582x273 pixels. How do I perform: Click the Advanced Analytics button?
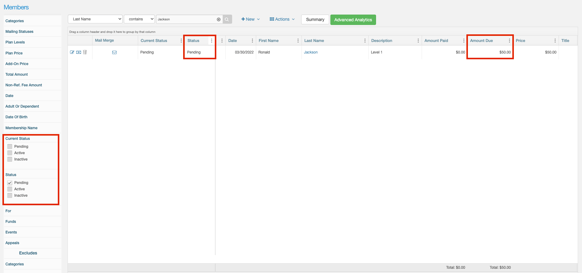pos(353,20)
